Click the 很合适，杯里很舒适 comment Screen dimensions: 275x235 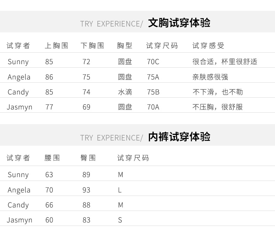pos(225,62)
